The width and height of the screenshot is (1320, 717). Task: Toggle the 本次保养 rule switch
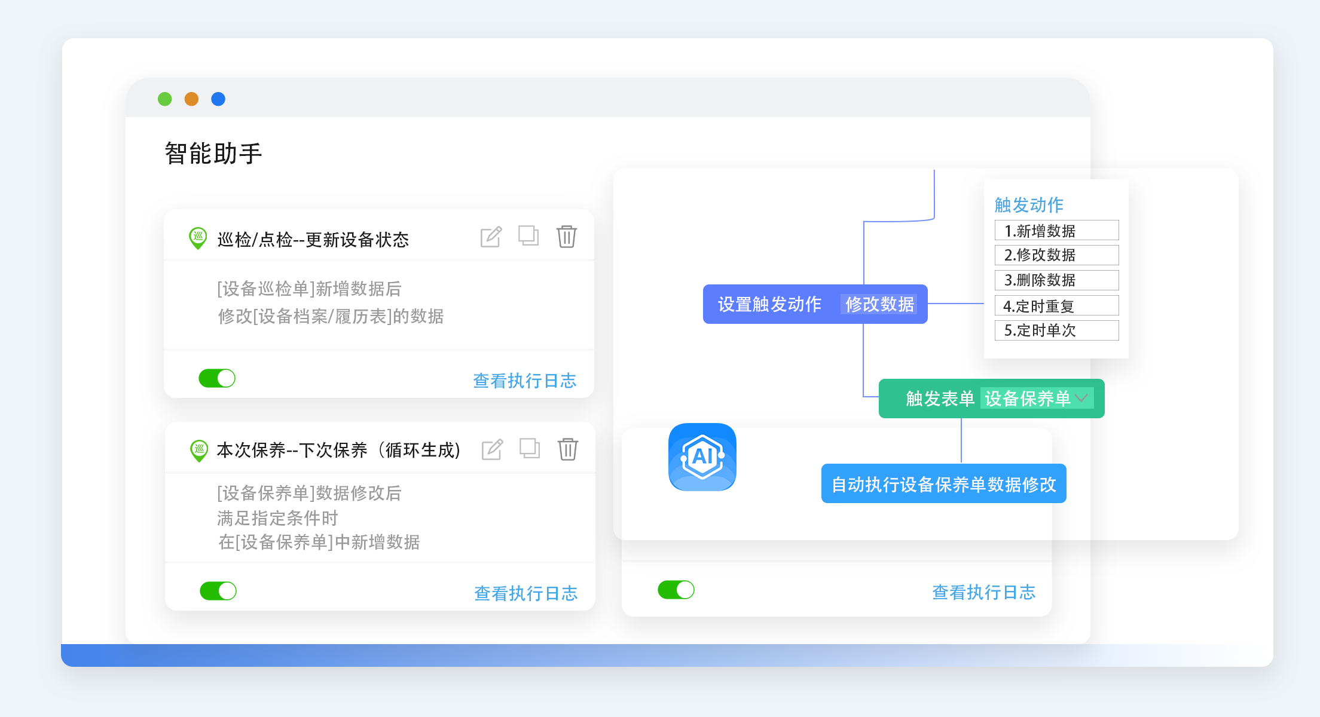click(218, 591)
